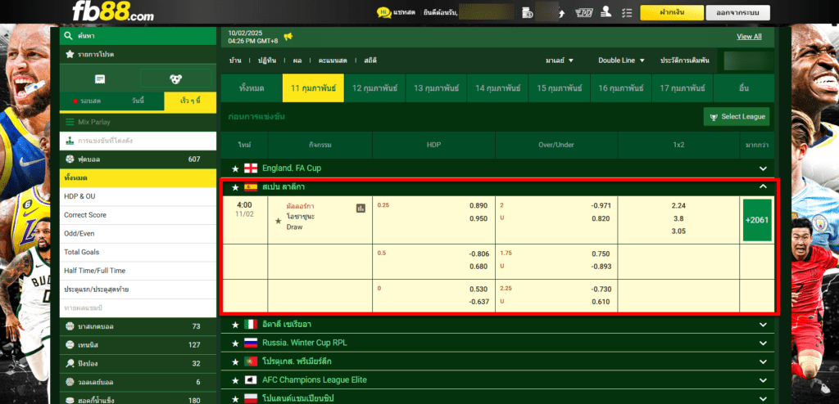Viewport: 839px width, 404px height.
Task: Select the 12 กุมภาพันธ์ date tab
Action: 374,88
